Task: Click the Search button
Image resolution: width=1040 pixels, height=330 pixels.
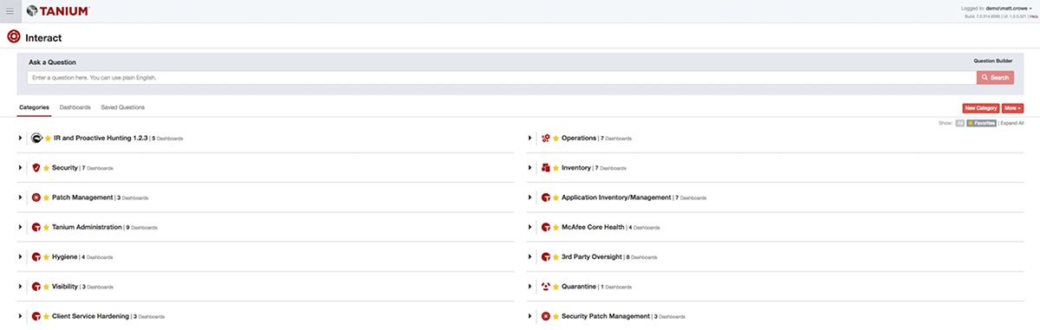Action: point(995,78)
